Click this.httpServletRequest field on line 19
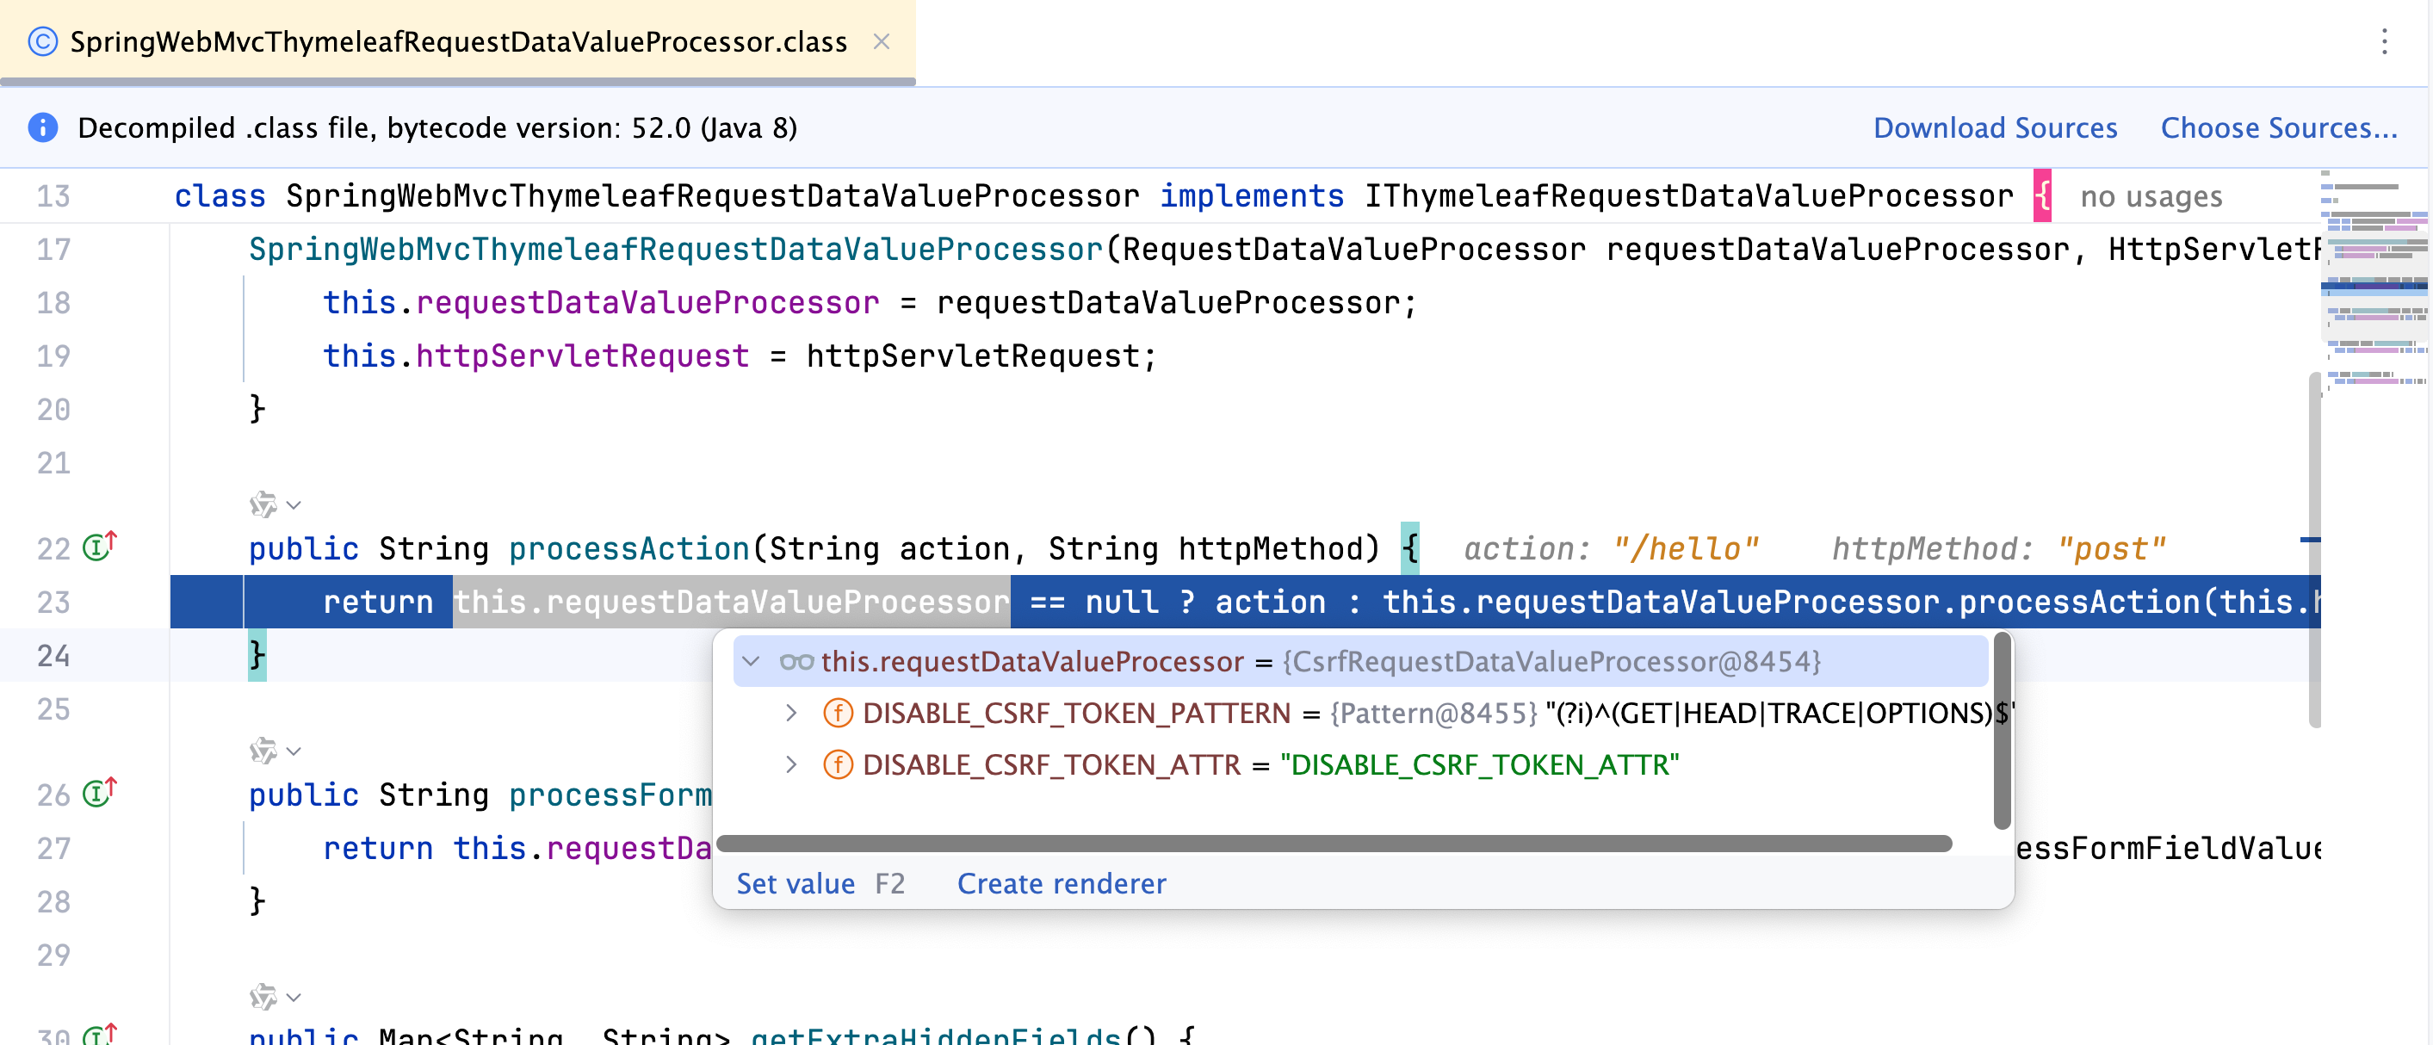 tap(536, 356)
